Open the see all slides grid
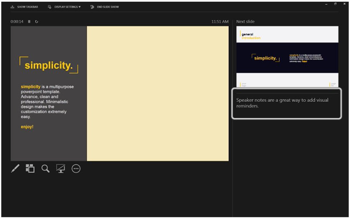The width and height of the screenshot is (350, 218). [x=30, y=169]
